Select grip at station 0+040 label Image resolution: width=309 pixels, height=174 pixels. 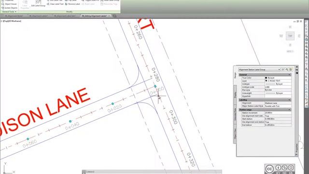[70, 121]
